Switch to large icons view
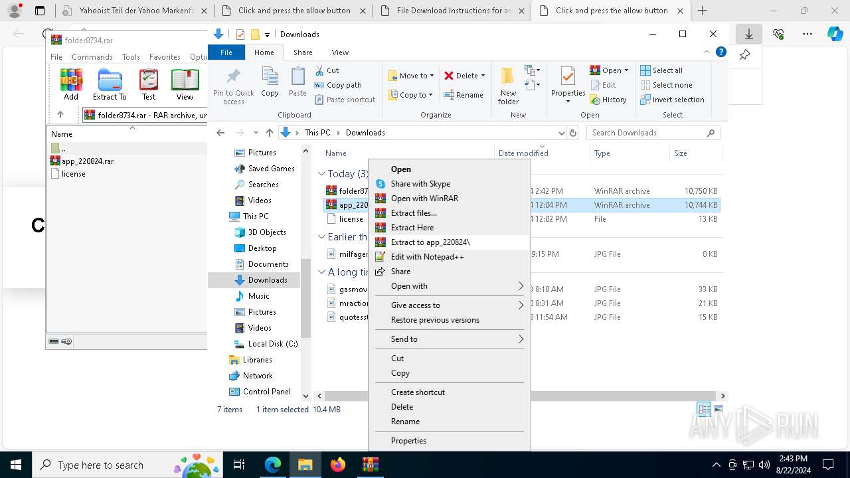The height and width of the screenshot is (478, 850). tap(719, 410)
